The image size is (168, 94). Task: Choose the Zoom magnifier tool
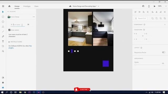click(3, 51)
